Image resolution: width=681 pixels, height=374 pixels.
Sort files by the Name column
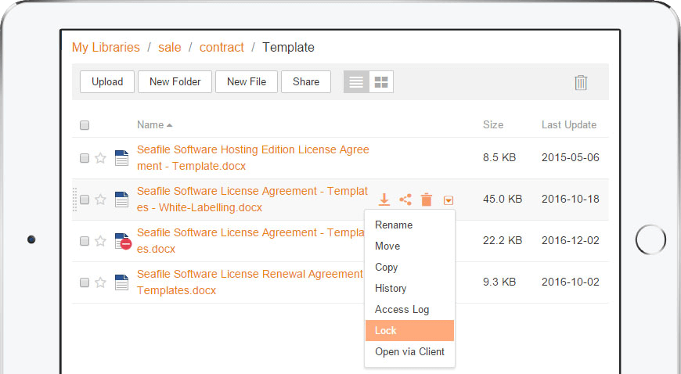click(x=155, y=124)
